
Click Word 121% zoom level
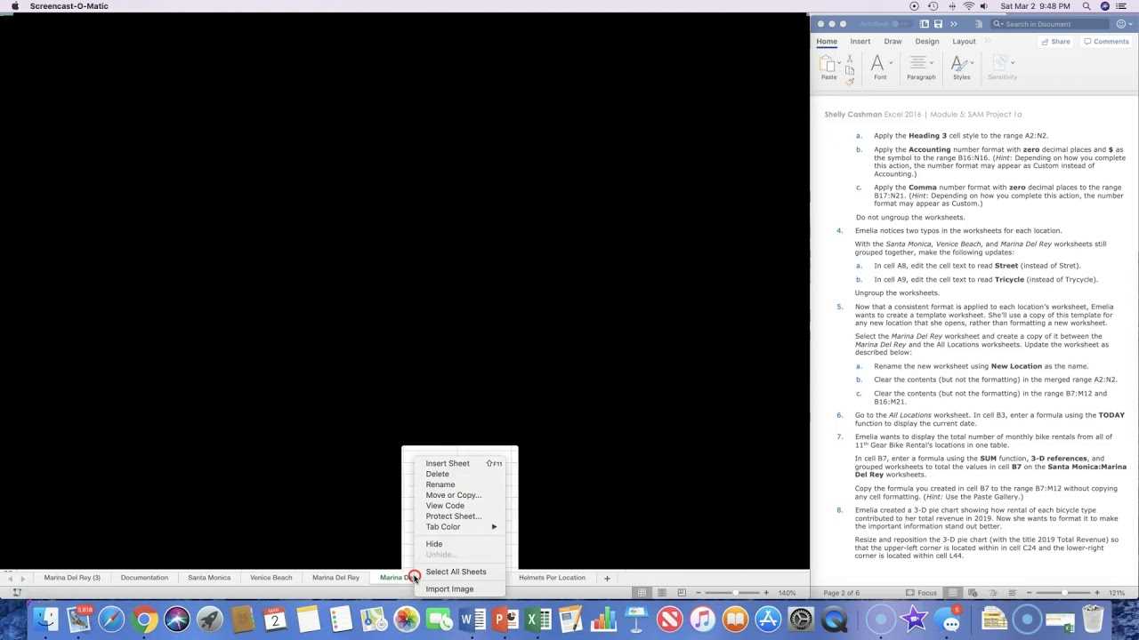pyautogui.click(x=1117, y=593)
